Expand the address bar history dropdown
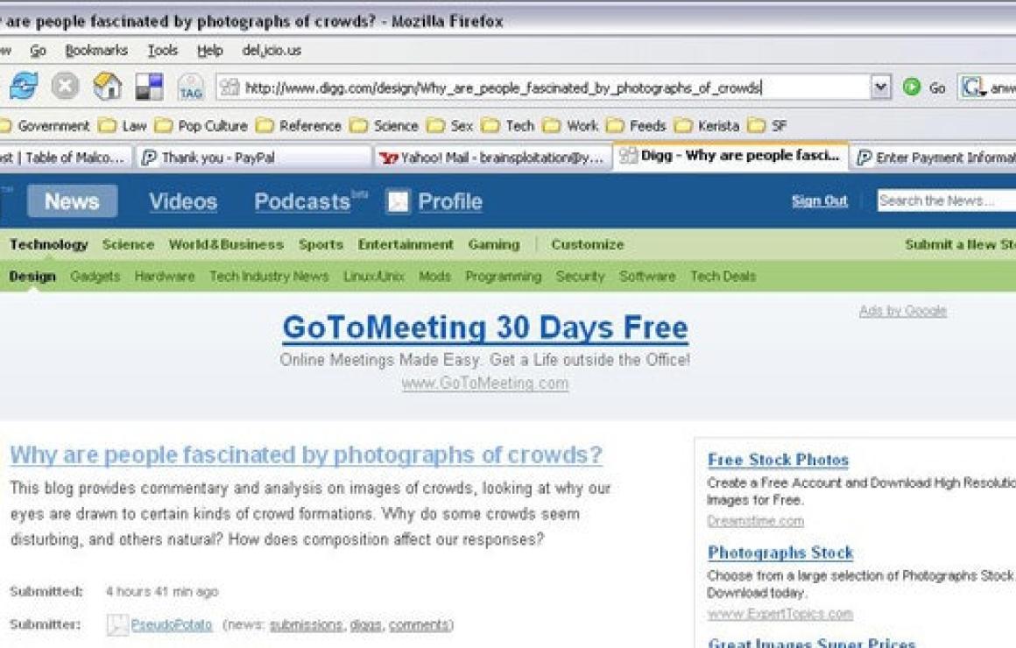The width and height of the screenshot is (1016, 648). [880, 87]
